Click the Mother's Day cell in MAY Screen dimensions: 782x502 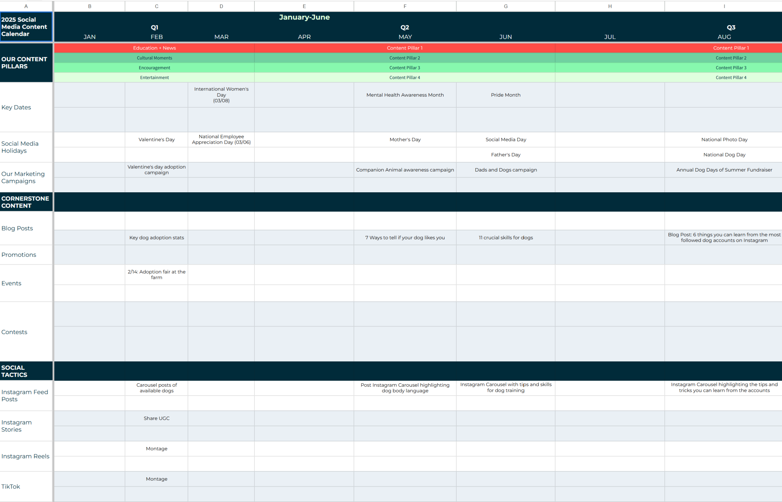(405, 139)
